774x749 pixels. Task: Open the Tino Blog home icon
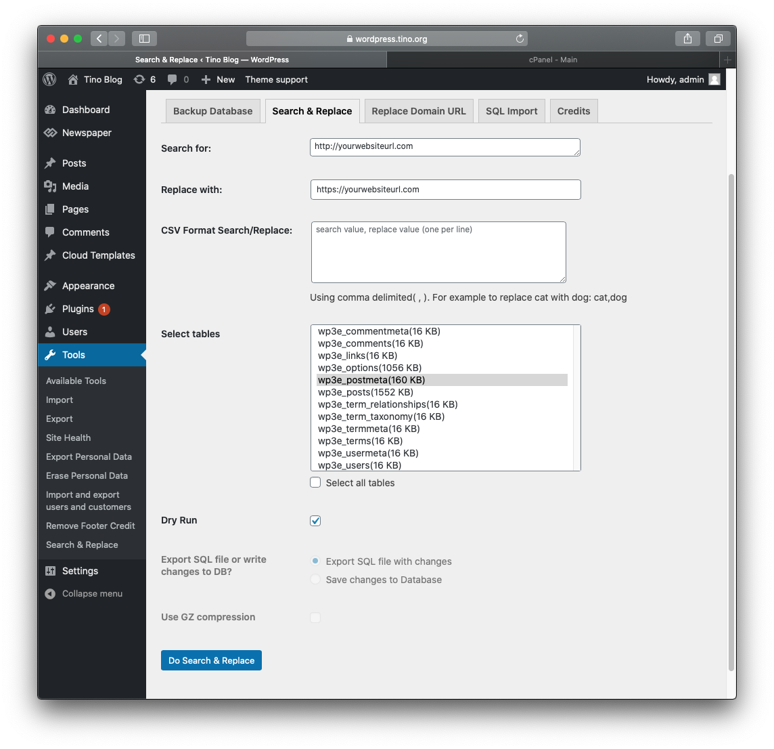[73, 79]
